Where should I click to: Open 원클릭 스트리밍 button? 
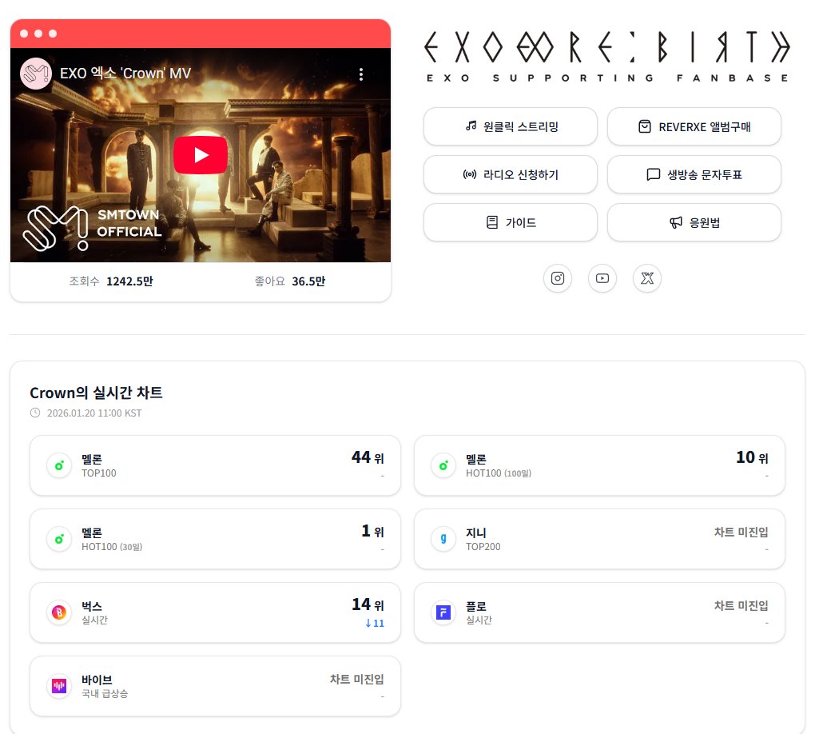tap(511, 126)
